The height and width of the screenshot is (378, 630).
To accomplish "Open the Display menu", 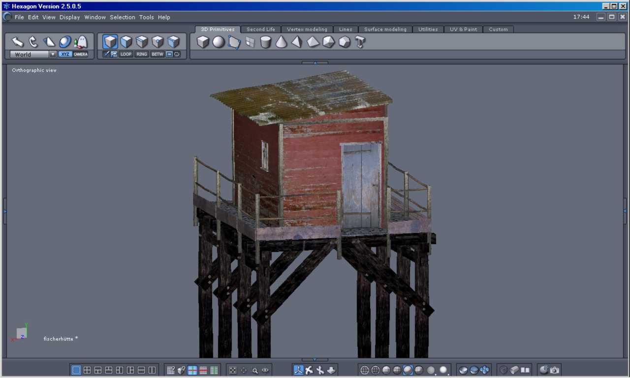I will 70,17.
